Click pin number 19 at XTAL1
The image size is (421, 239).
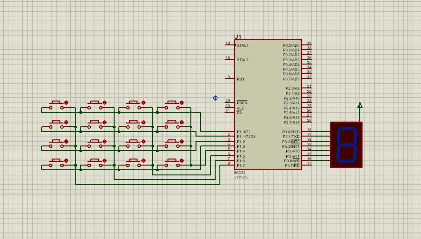(228, 43)
